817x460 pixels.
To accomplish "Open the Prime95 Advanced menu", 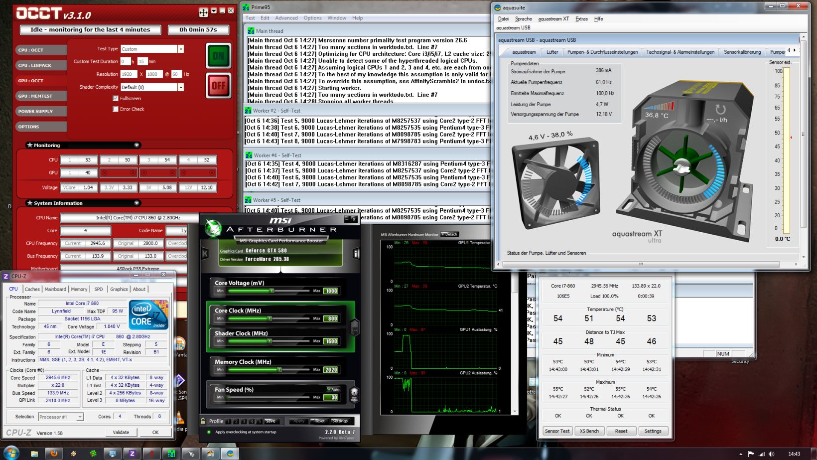I will [286, 18].
